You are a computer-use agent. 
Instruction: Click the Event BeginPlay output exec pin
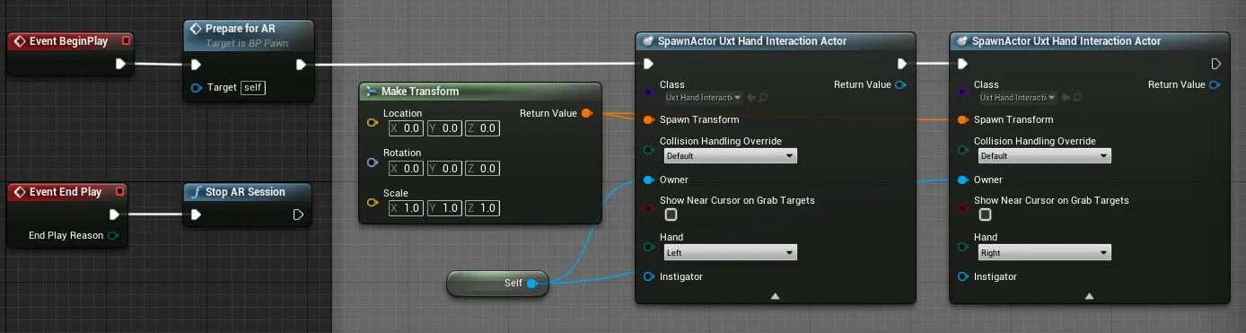(x=121, y=64)
